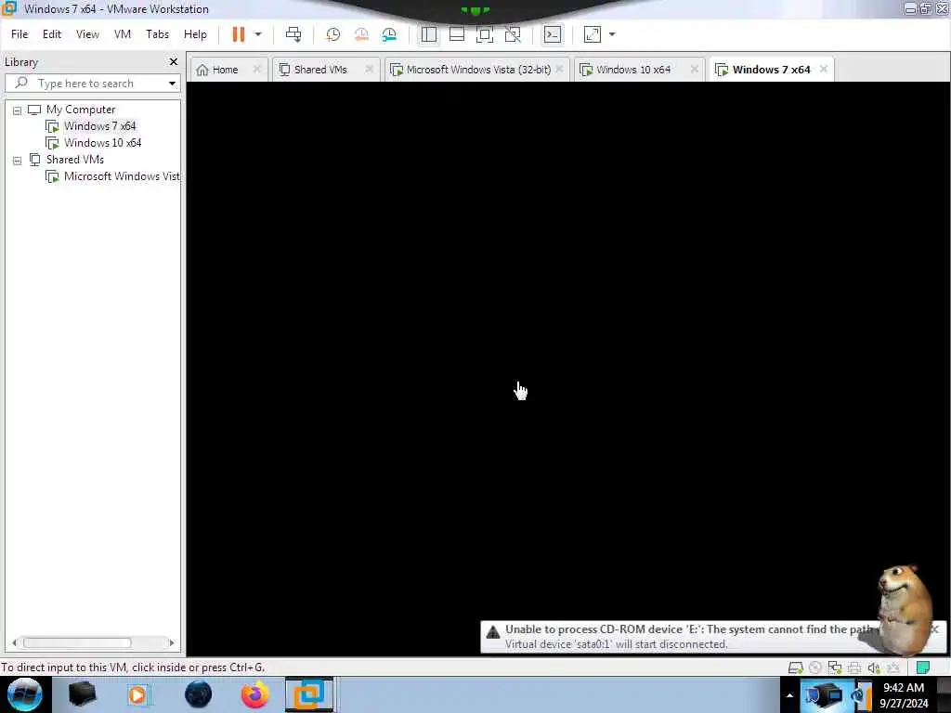
Task: Click the Unity mode toolbar icon
Action: tap(513, 34)
